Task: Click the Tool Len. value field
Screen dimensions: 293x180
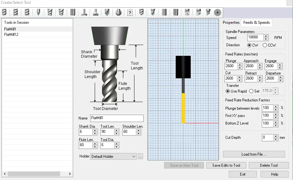Action: point(107,132)
